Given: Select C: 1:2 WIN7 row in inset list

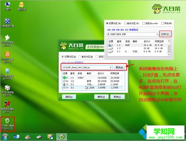Looking at the screenshot, I should [x=137, y=45].
